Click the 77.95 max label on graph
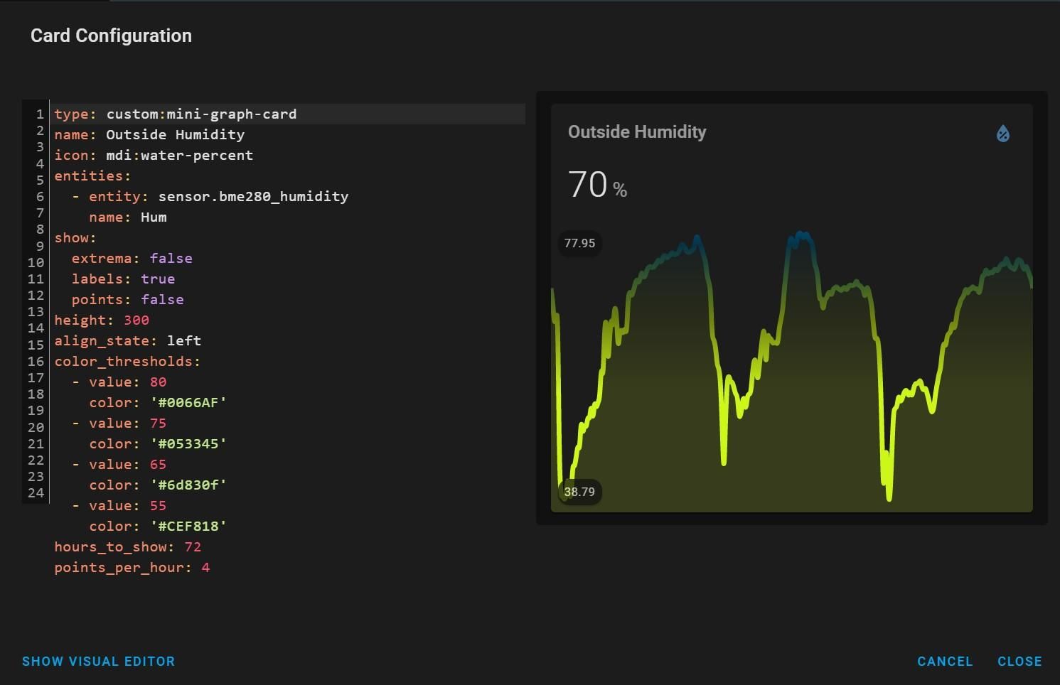The height and width of the screenshot is (685, 1060). [x=579, y=243]
